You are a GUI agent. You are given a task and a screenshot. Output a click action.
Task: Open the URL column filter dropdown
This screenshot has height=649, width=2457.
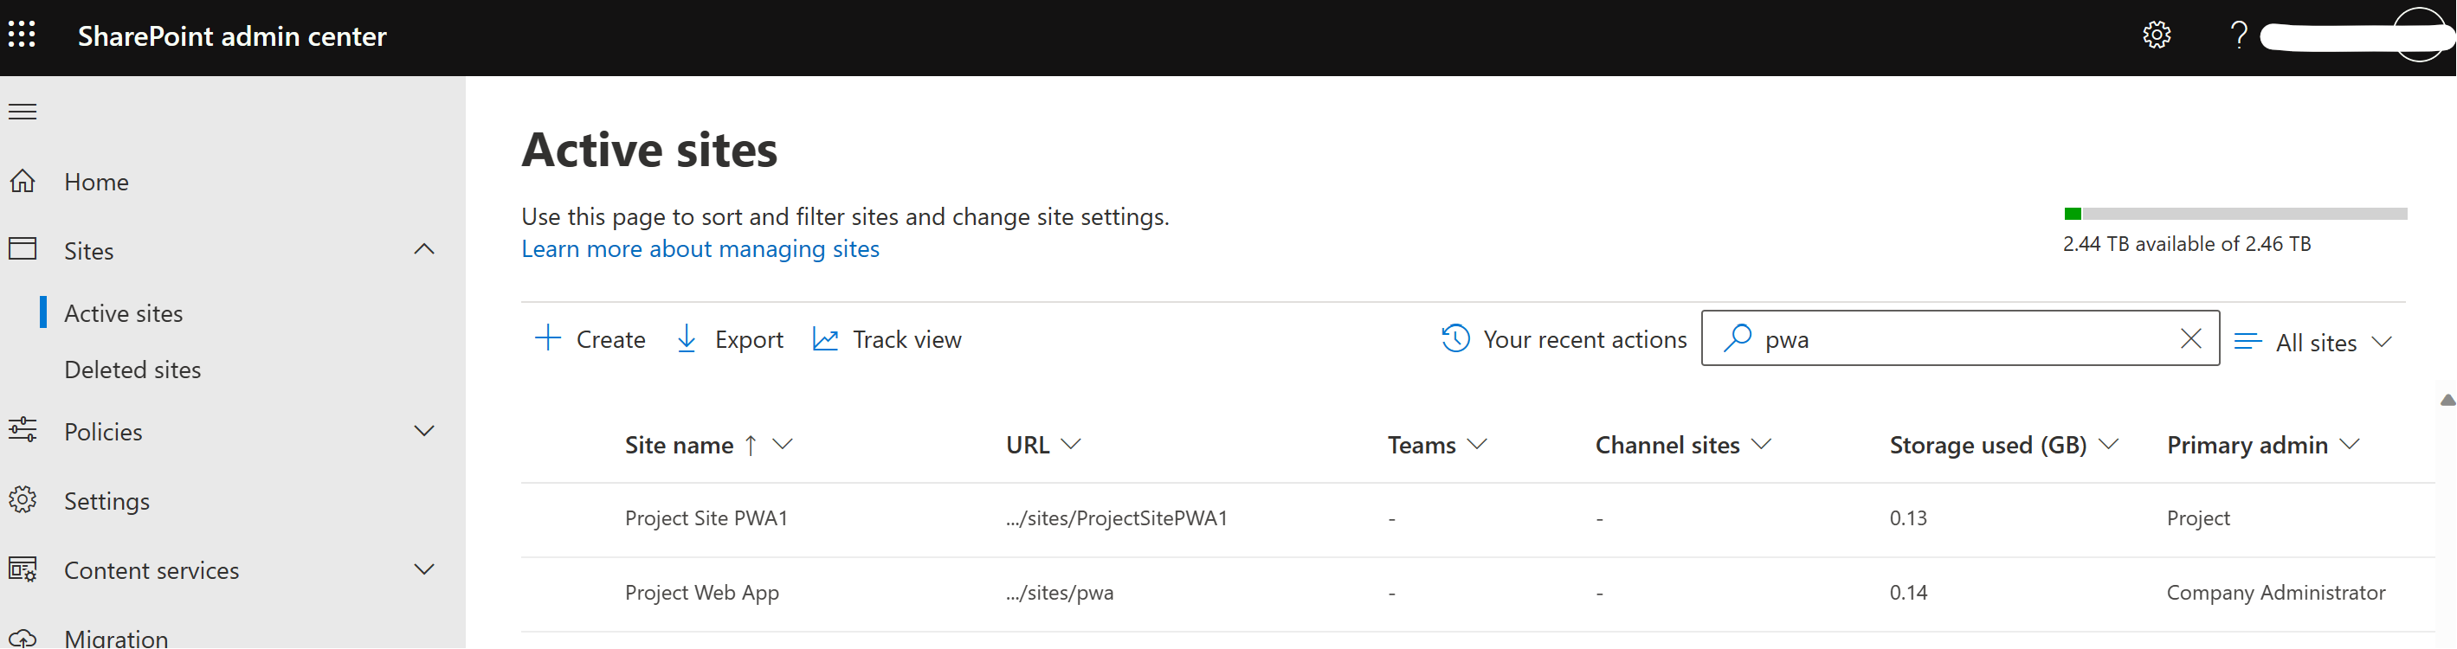coord(1071,444)
